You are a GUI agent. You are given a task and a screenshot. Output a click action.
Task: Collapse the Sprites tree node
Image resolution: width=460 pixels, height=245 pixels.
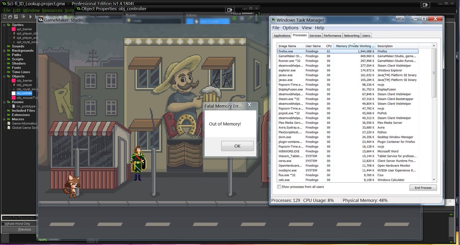(x=4, y=25)
